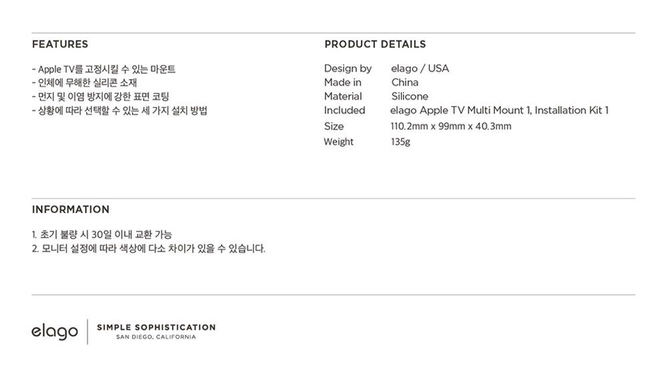Click SAN DIEGO, CALIFORNIA text
Image resolution: width=667 pixels, height=374 pixels.
coord(156,337)
